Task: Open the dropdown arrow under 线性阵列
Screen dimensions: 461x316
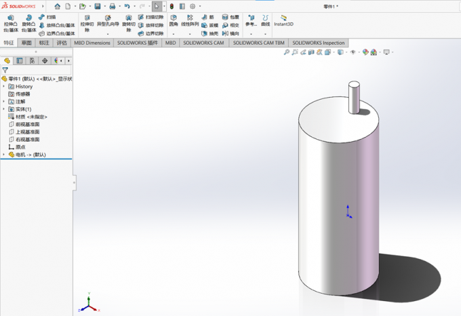Action: (190, 34)
